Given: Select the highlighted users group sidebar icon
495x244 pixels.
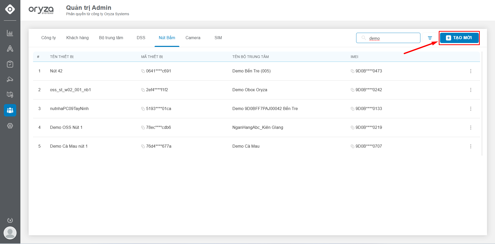Looking at the screenshot, I should (x=10, y=110).
